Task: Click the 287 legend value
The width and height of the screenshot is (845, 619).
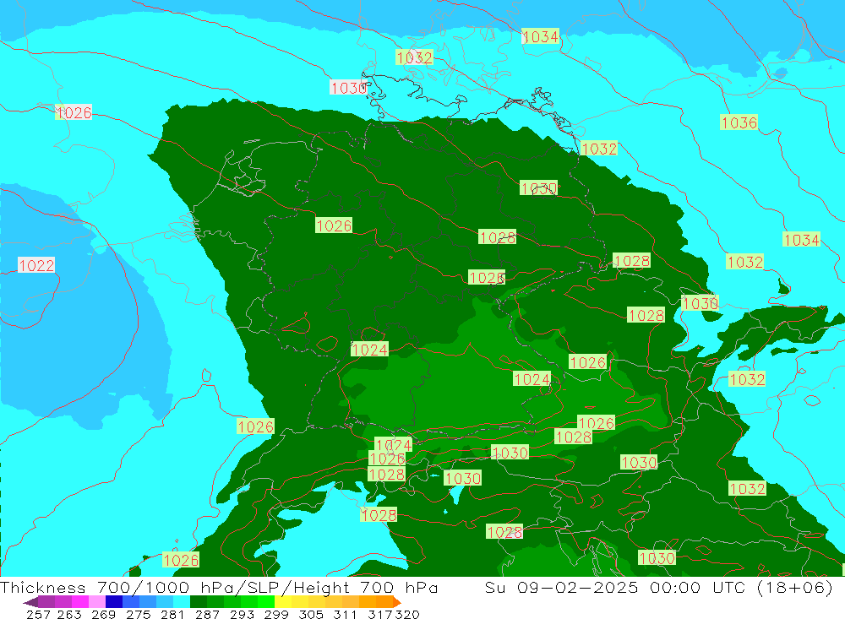Action: click(207, 614)
